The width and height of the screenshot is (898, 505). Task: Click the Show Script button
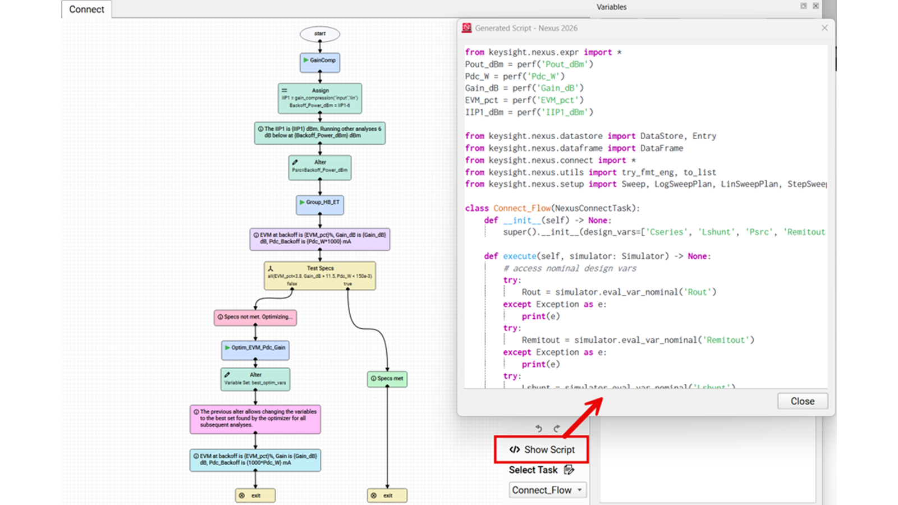point(542,449)
